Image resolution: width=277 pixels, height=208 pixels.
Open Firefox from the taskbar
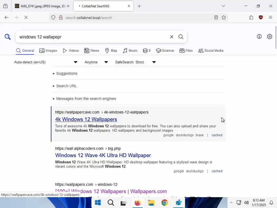pyautogui.click(x=137, y=203)
